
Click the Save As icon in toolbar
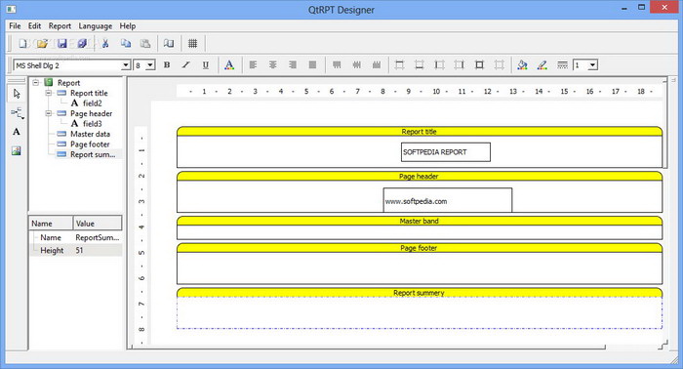coord(82,43)
